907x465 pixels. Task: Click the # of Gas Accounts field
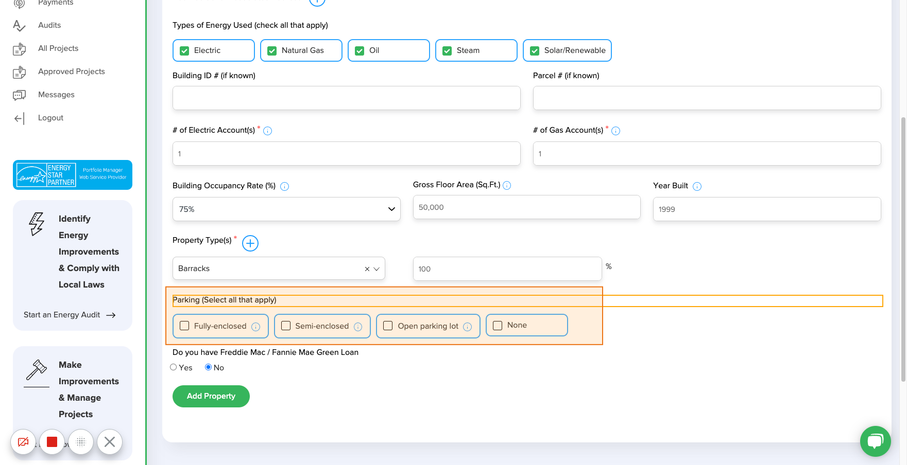(x=707, y=153)
